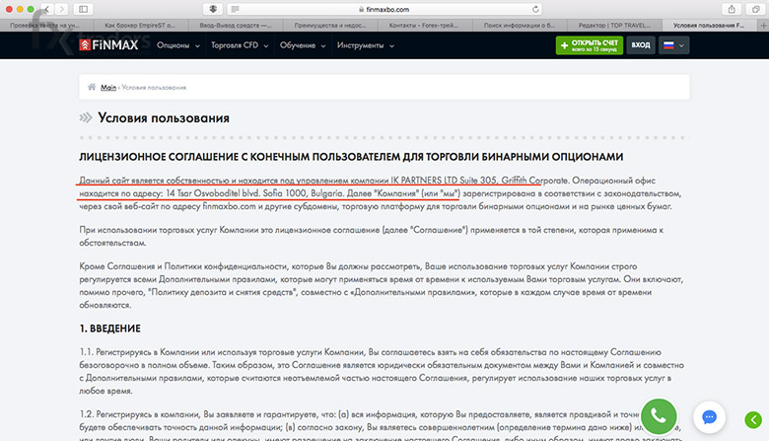Click the paragraph starting 'Кроме Соглашения и Политики'
Image resolution: width=769 pixels, height=441 pixels.
pyautogui.click(x=382, y=285)
